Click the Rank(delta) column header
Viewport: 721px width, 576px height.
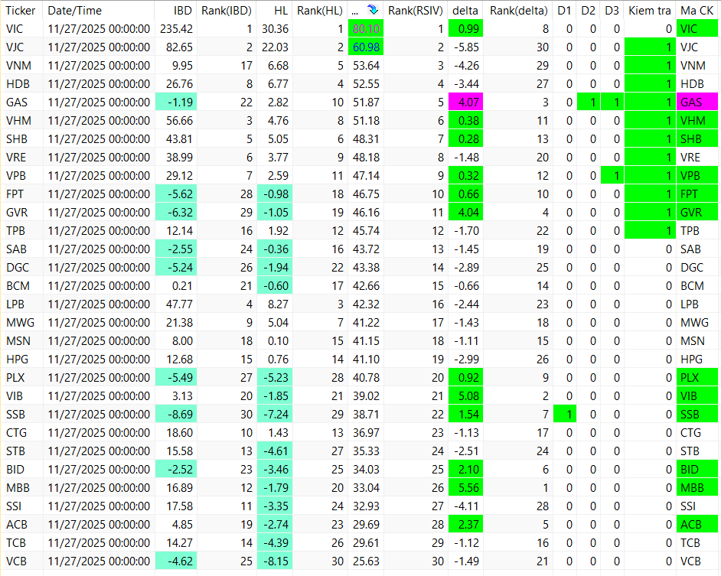pos(518,10)
